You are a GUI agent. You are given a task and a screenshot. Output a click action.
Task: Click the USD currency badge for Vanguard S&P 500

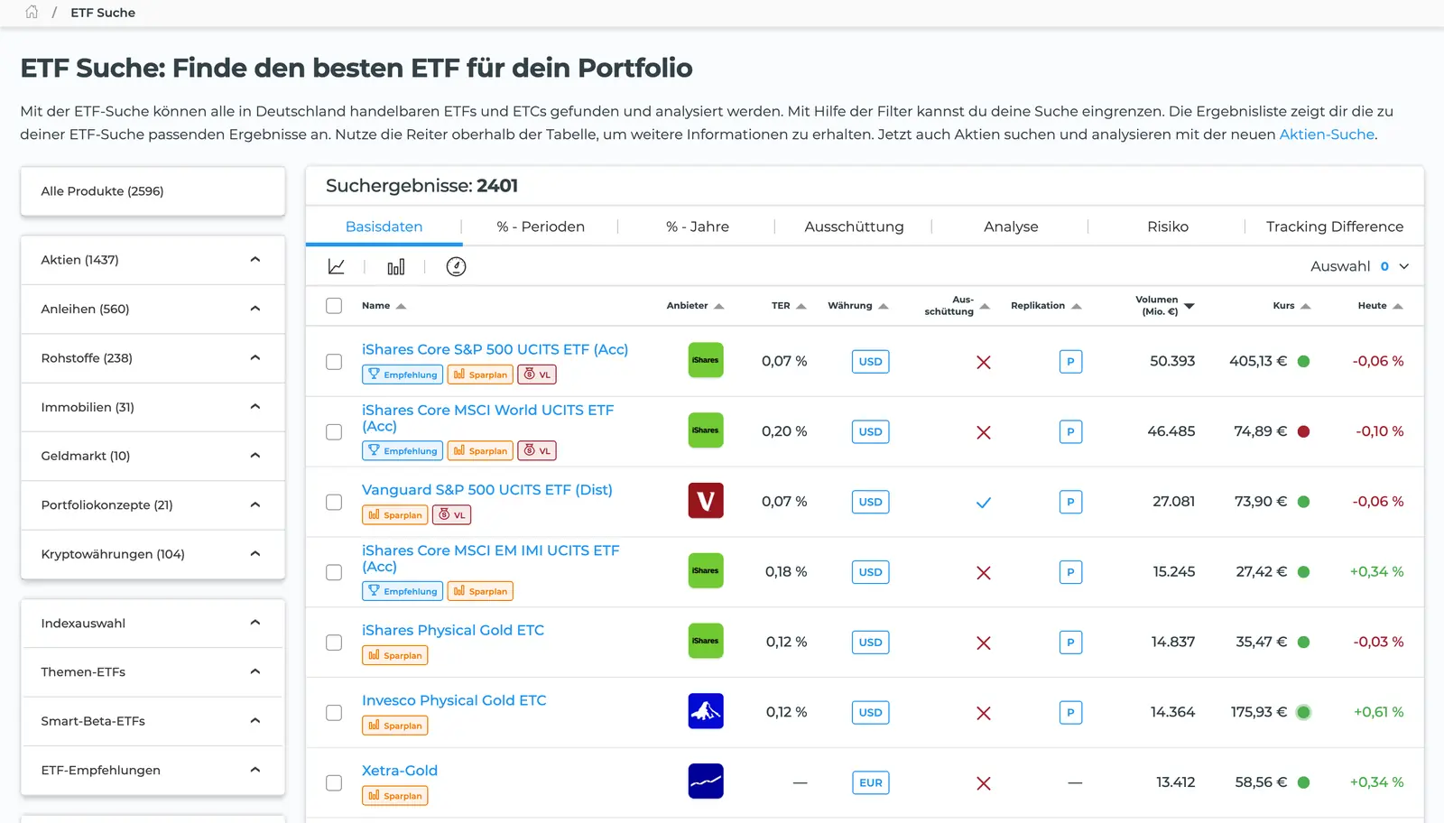click(x=870, y=502)
